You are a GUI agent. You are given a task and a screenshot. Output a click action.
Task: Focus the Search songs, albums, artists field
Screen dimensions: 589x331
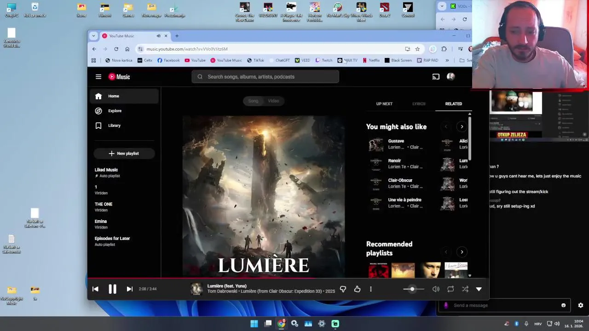coord(266,77)
